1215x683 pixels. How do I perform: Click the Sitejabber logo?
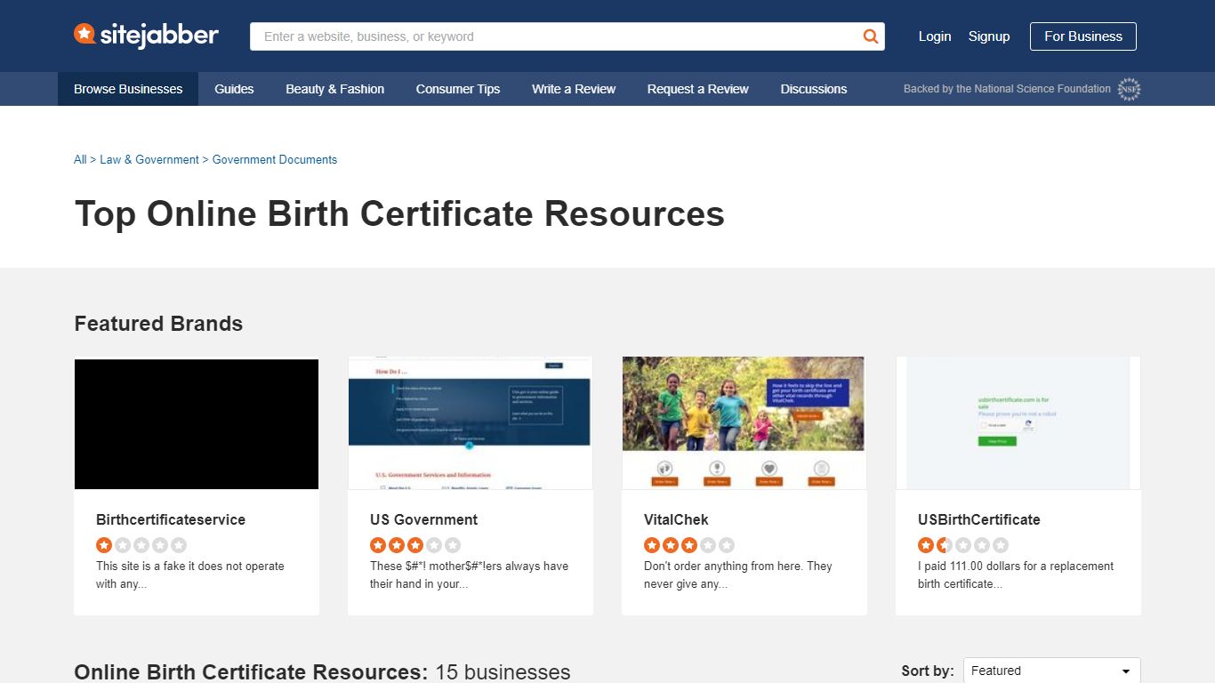(x=146, y=36)
